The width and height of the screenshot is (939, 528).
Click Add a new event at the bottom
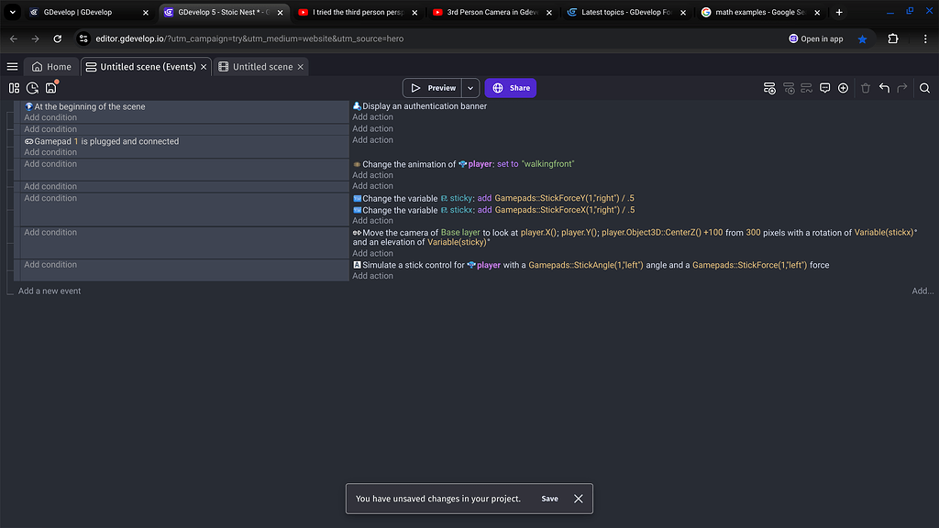pyautogui.click(x=50, y=291)
